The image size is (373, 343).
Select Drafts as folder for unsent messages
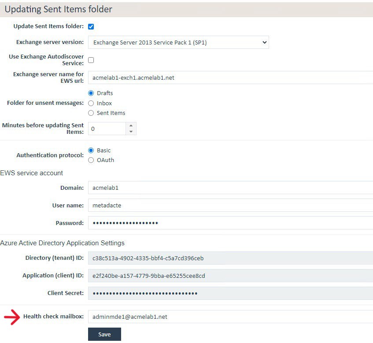91,93
